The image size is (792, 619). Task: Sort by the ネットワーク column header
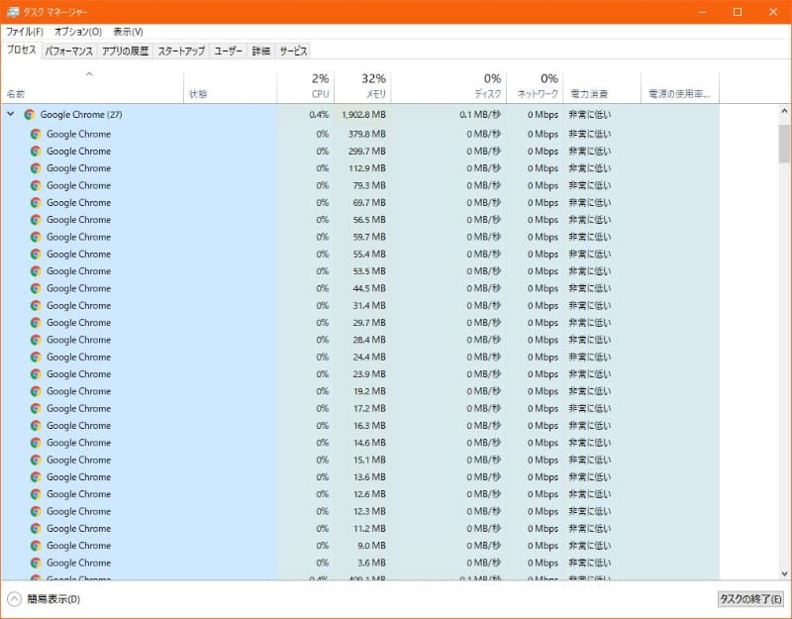(535, 86)
